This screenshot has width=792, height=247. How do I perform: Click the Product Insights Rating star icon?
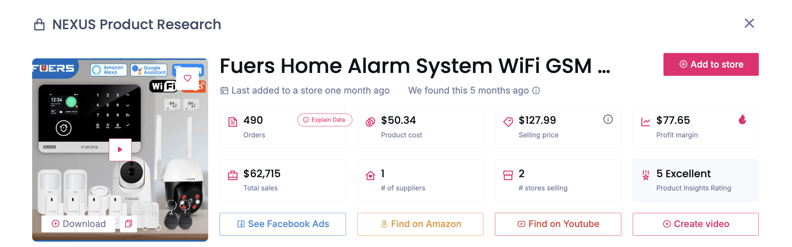tap(645, 174)
